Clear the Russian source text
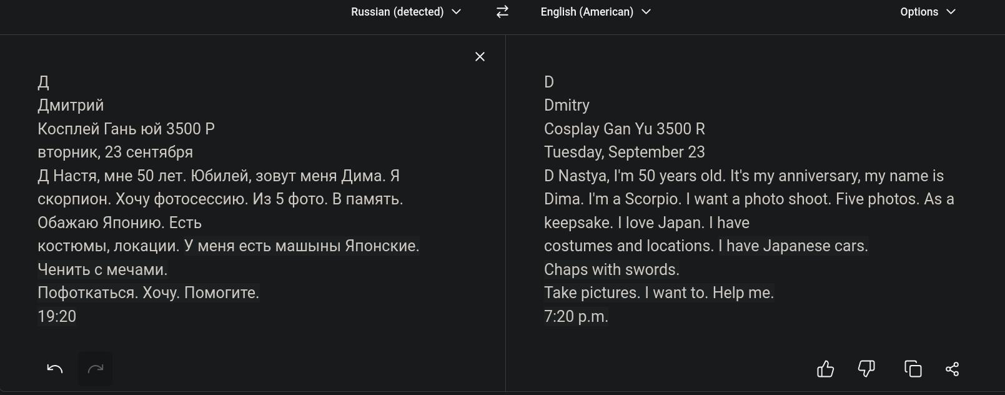This screenshot has width=1005, height=395. point(480,57)
